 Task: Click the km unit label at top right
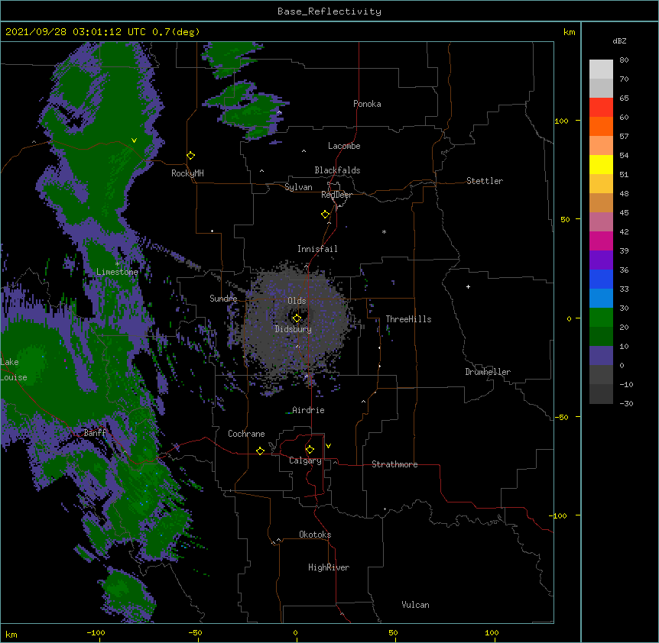pyautogui.click(x=569, y=32)
